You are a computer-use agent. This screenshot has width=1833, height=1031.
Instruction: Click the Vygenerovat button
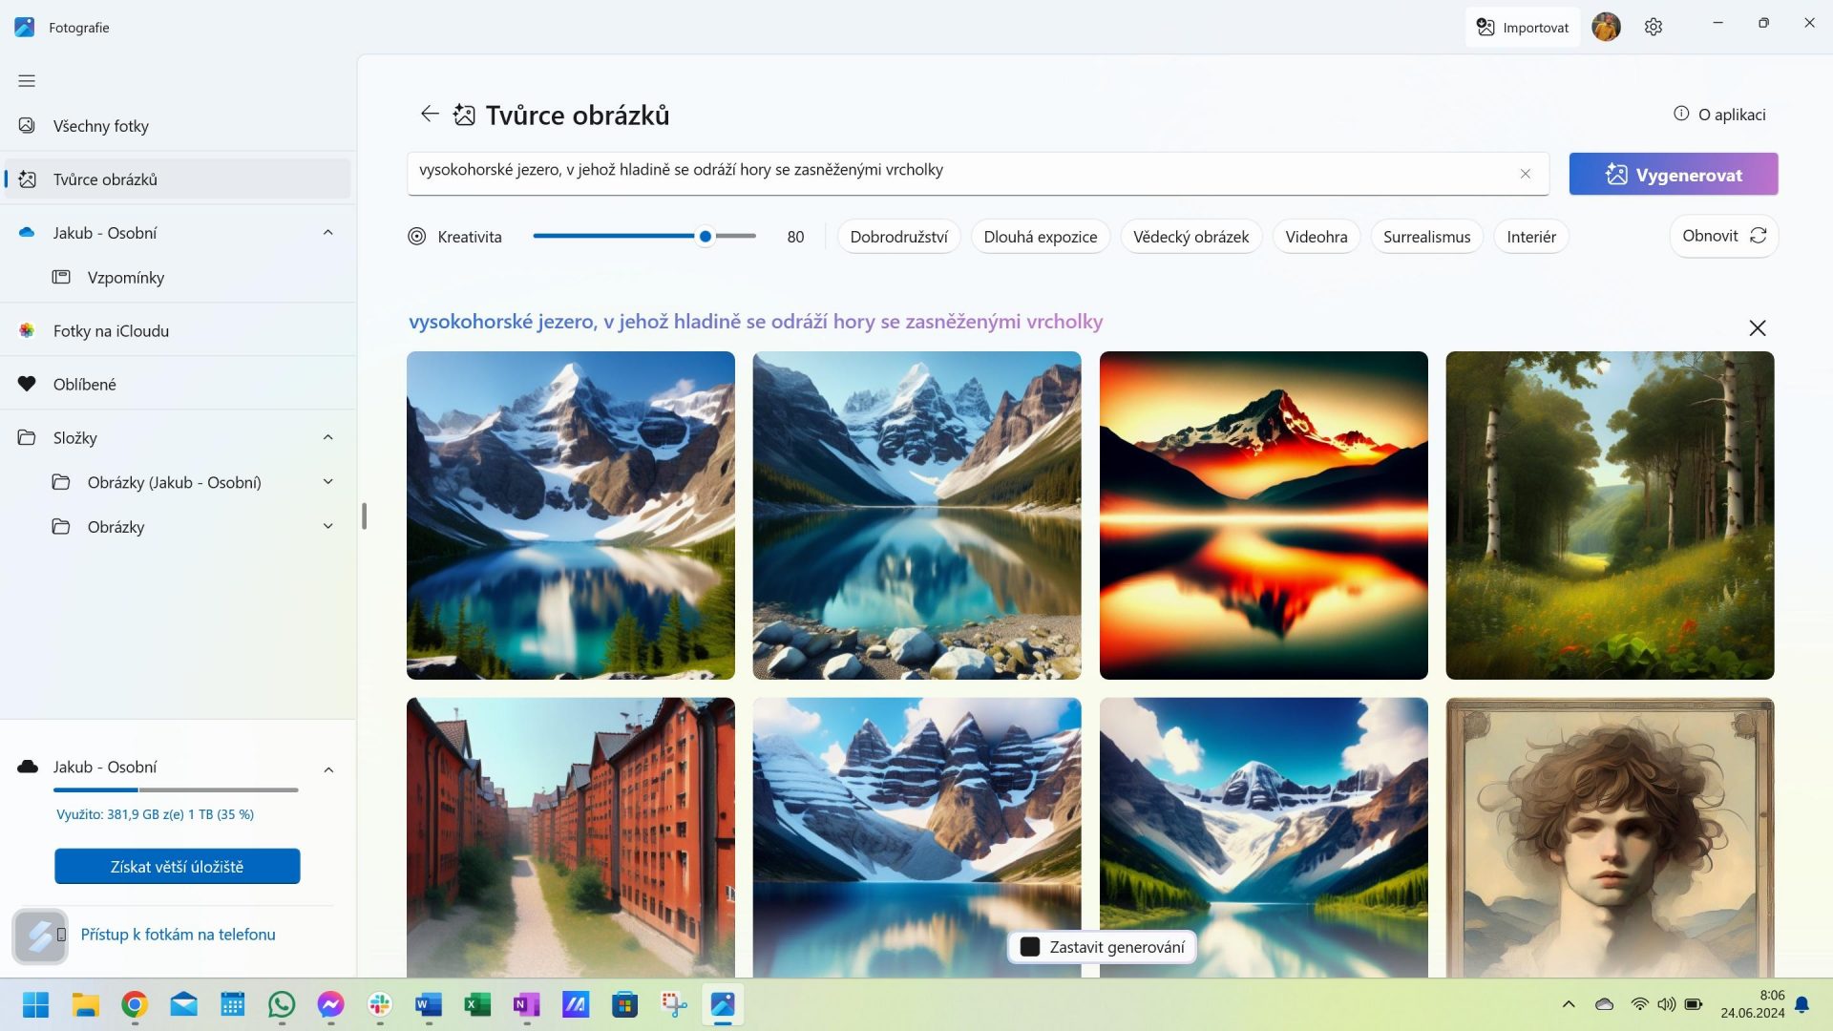coord(1673,175)
